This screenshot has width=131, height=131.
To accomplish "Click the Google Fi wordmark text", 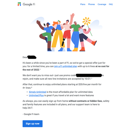I will (29, 4).
